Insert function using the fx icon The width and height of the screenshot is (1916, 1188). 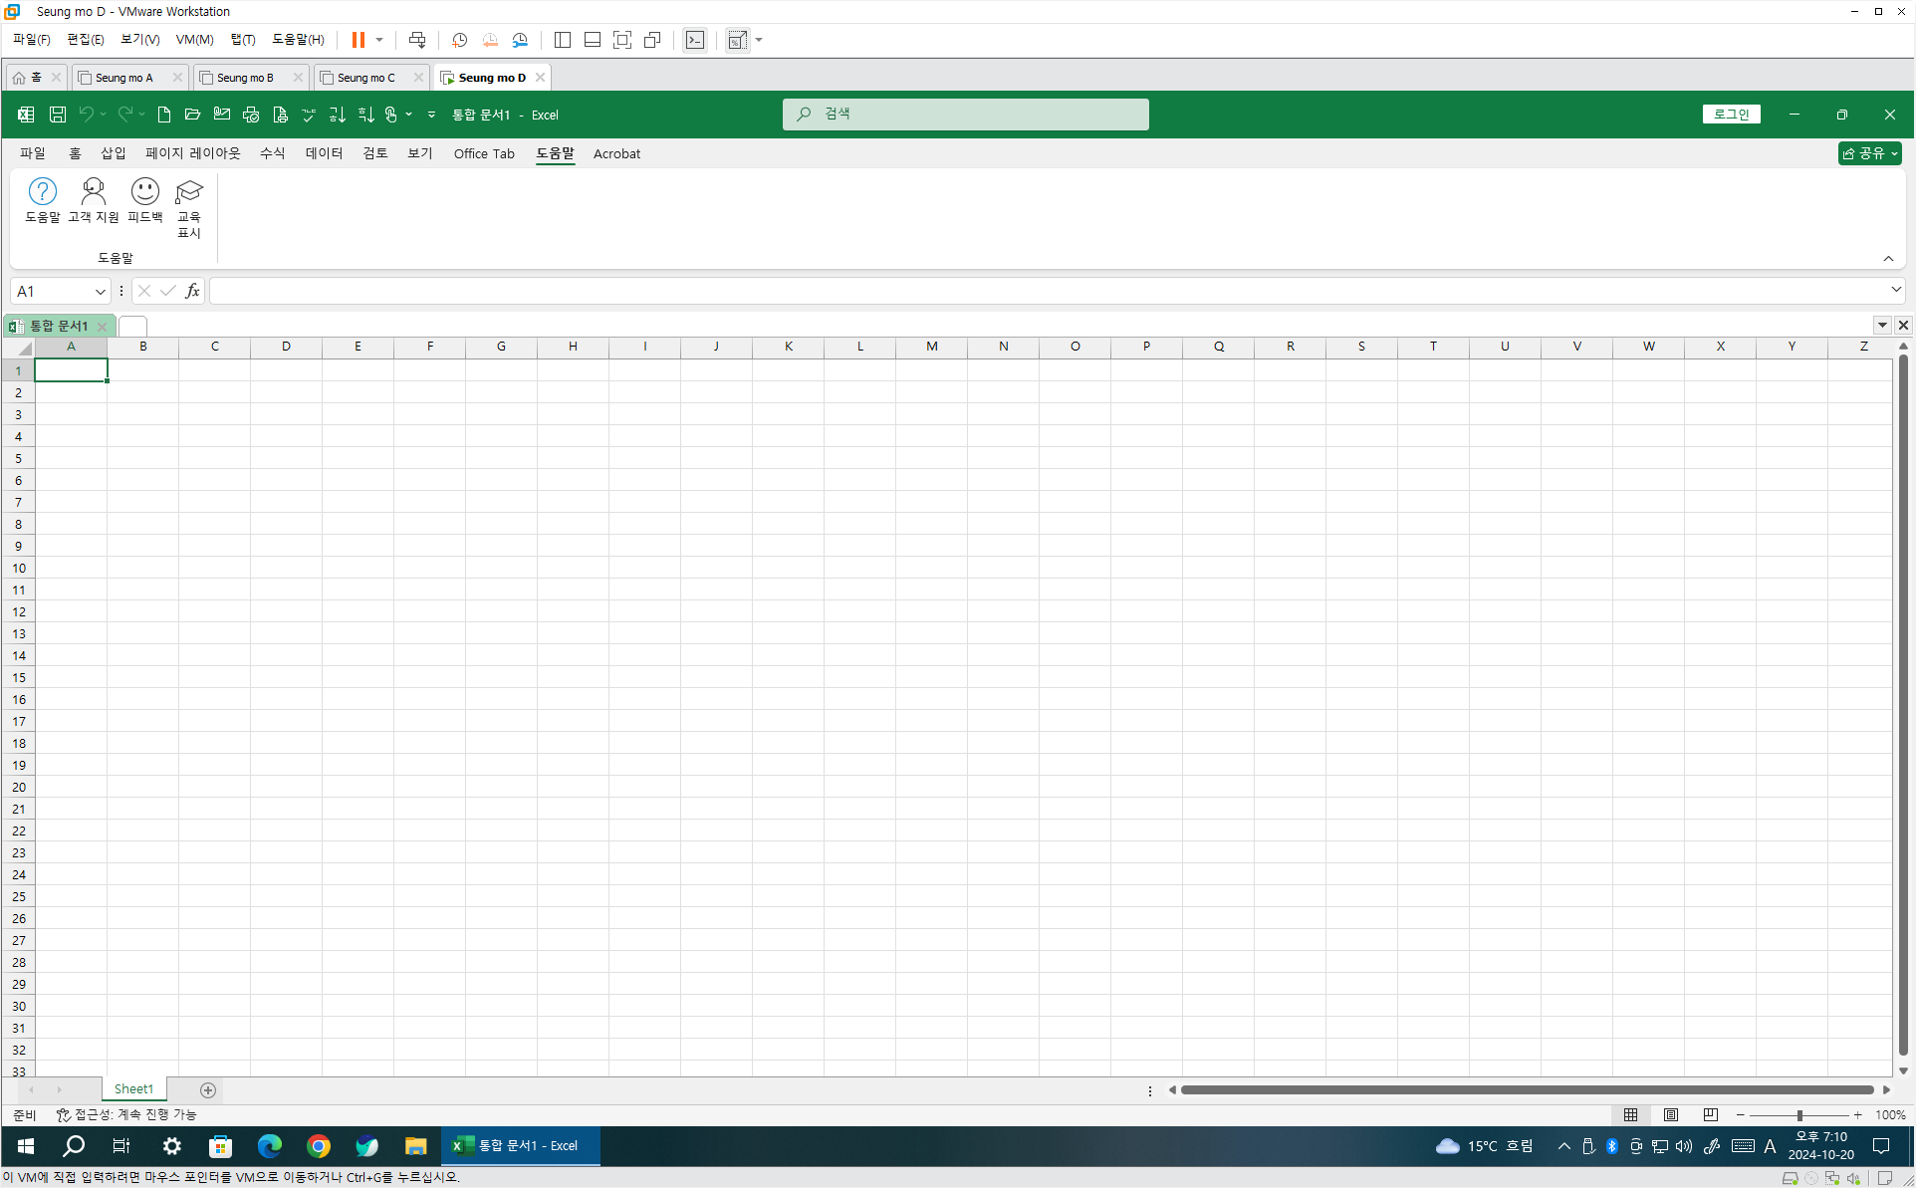coord(192,291)
